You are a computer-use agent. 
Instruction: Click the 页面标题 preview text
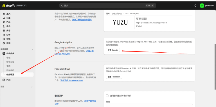(141, 19)
